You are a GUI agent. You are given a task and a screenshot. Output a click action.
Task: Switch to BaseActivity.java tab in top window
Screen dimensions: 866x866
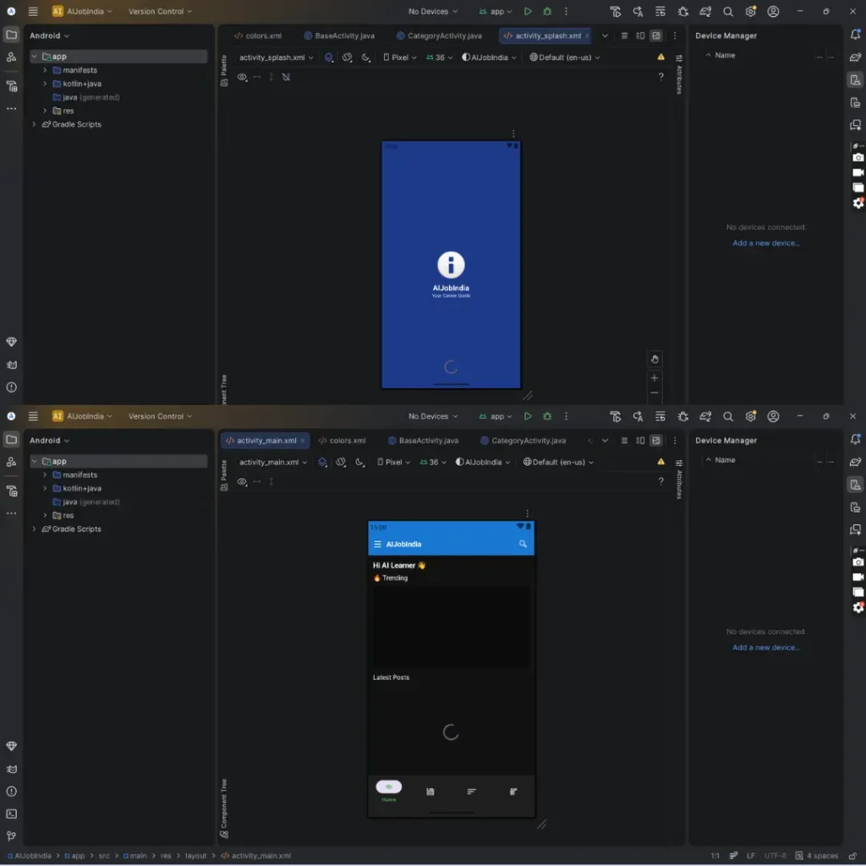[339, 36]
